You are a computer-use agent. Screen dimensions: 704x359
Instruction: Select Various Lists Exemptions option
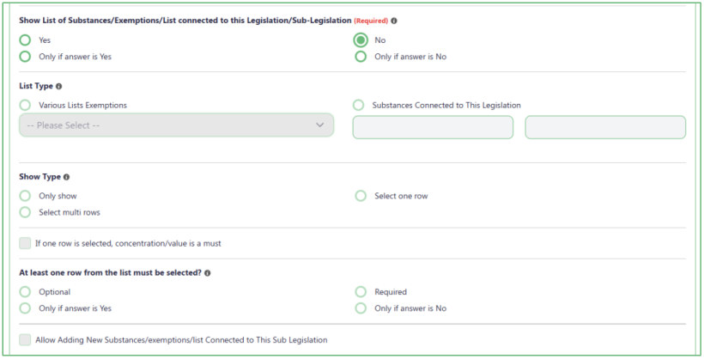coord(25,105)
